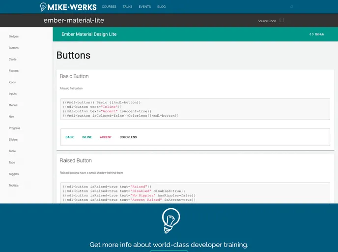Click the Ember Material Design Lite header title
This screenshot has height=252, width=338.
(89, 34)
